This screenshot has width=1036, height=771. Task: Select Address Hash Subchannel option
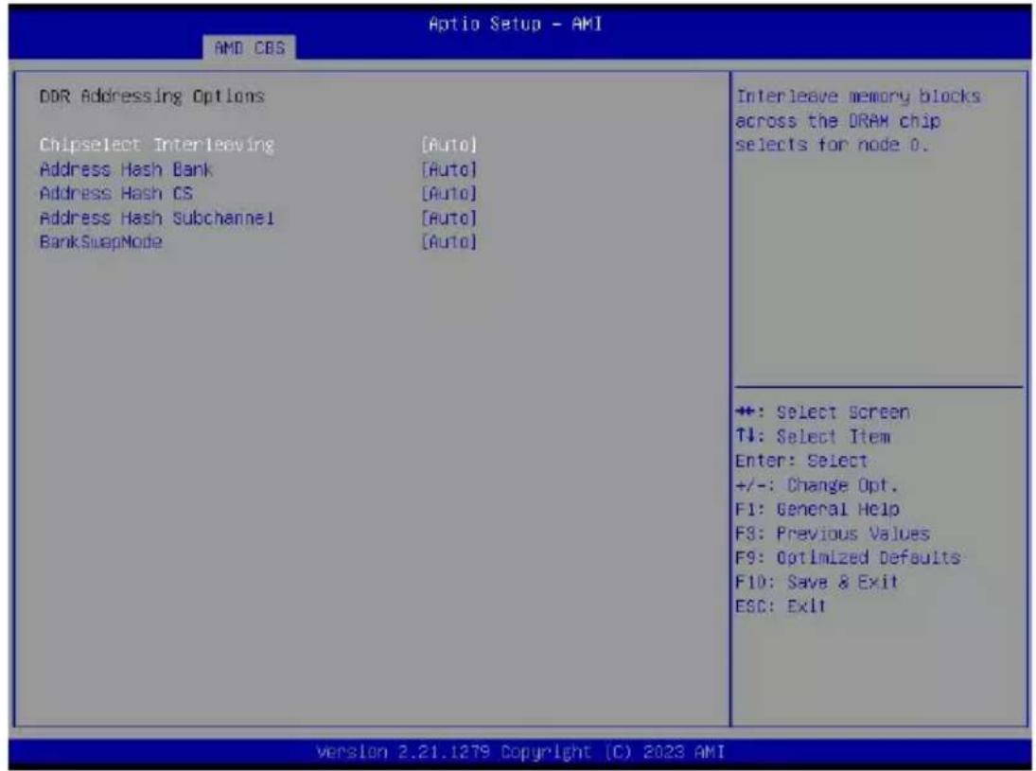(157, 218)
